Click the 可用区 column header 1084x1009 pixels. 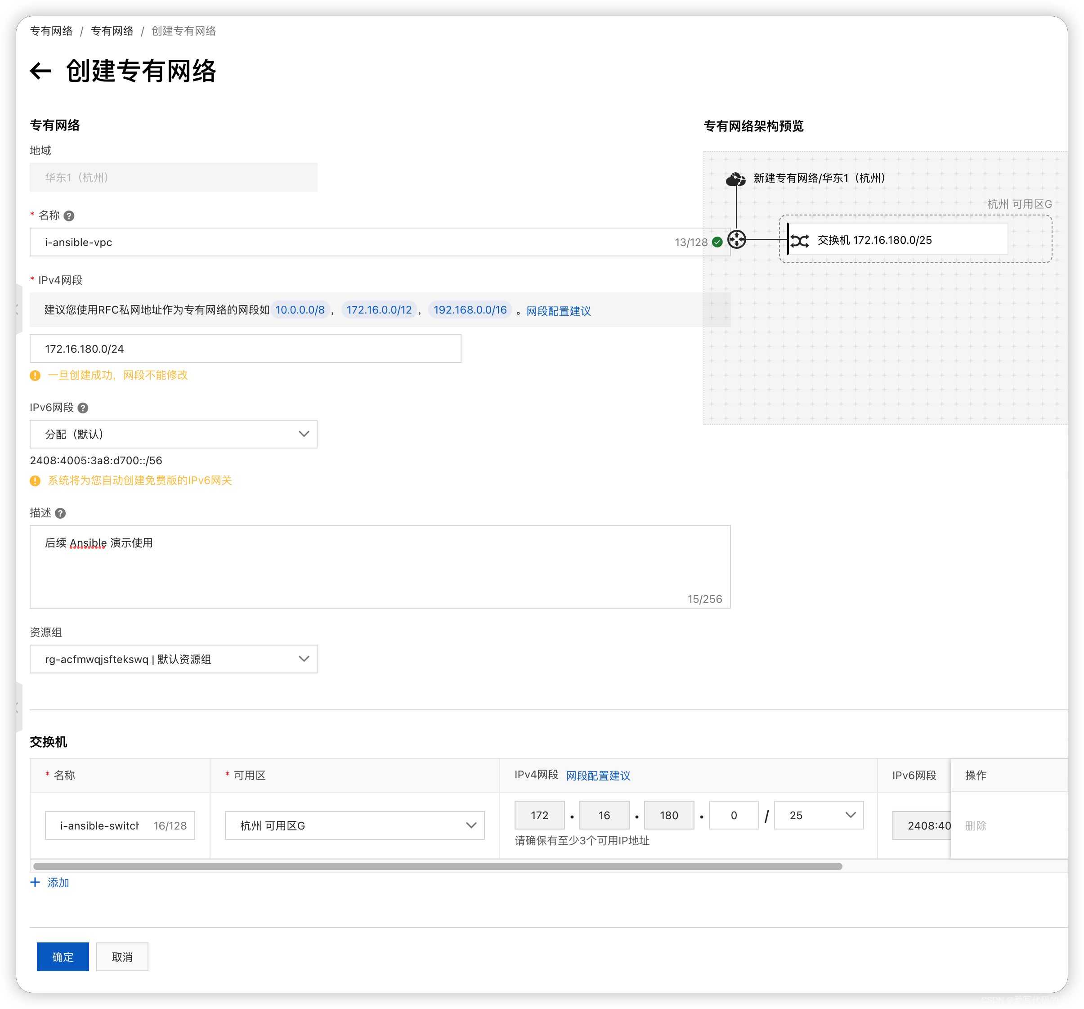[x=249, y=775]
